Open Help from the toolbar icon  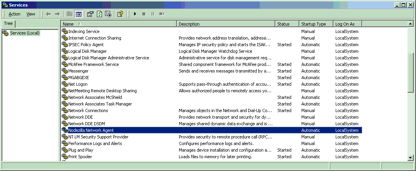120,14
